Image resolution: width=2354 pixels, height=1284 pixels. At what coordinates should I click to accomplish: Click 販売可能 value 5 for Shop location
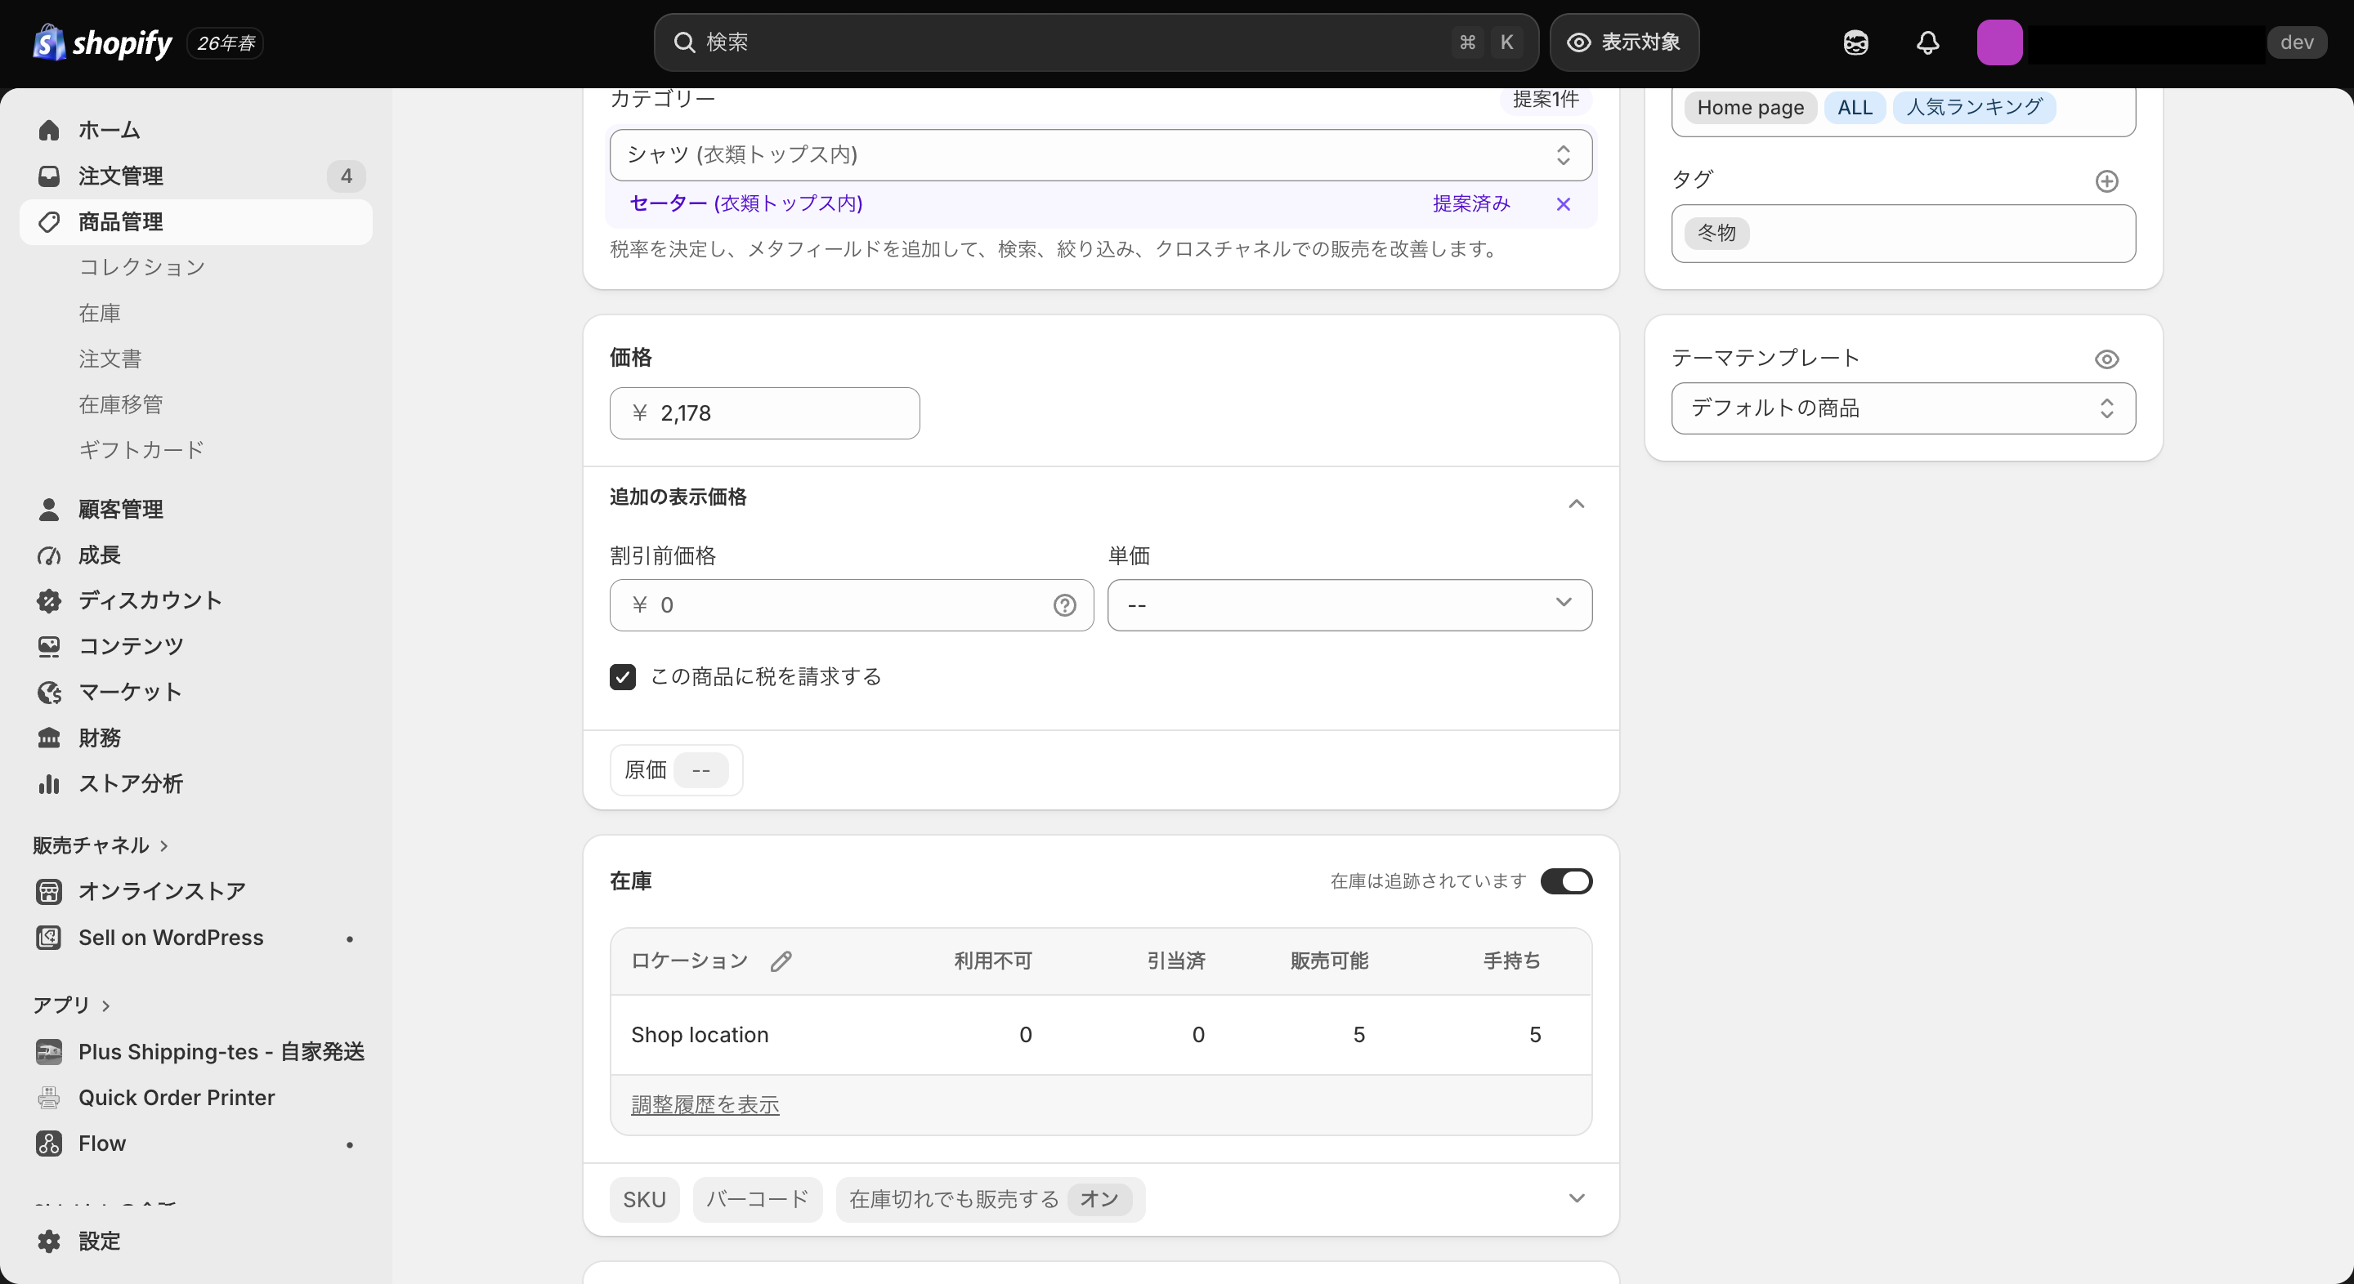(x=1358, y=1035)
